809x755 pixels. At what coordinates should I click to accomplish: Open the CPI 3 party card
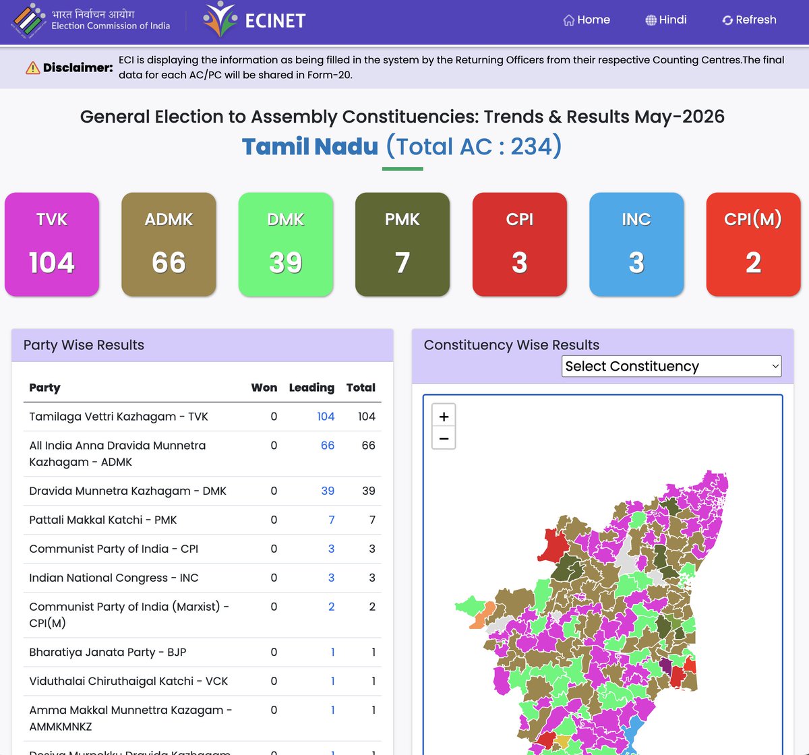(x=520, y=244)
